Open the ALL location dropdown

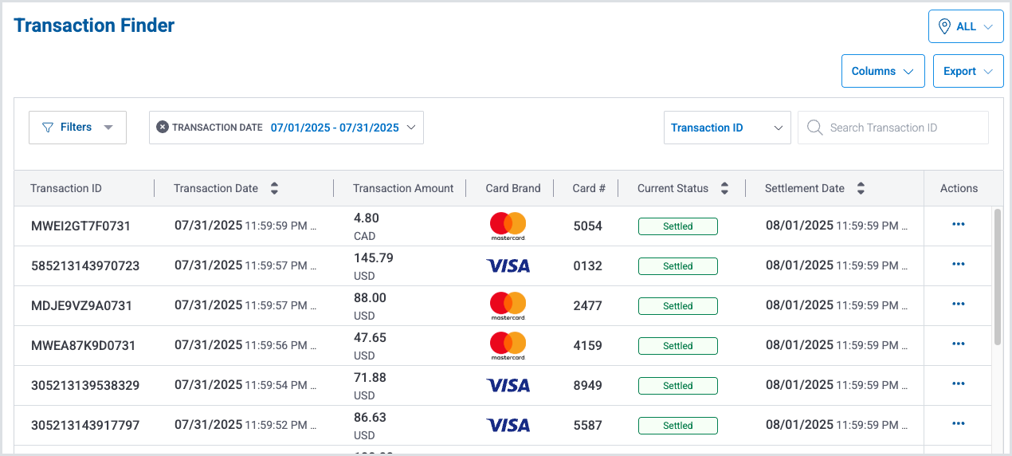point(965,26)
